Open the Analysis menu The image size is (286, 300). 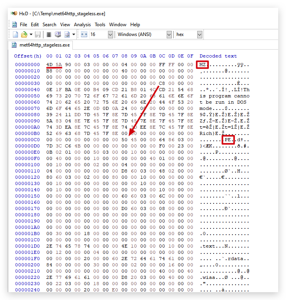coord(82,25)
